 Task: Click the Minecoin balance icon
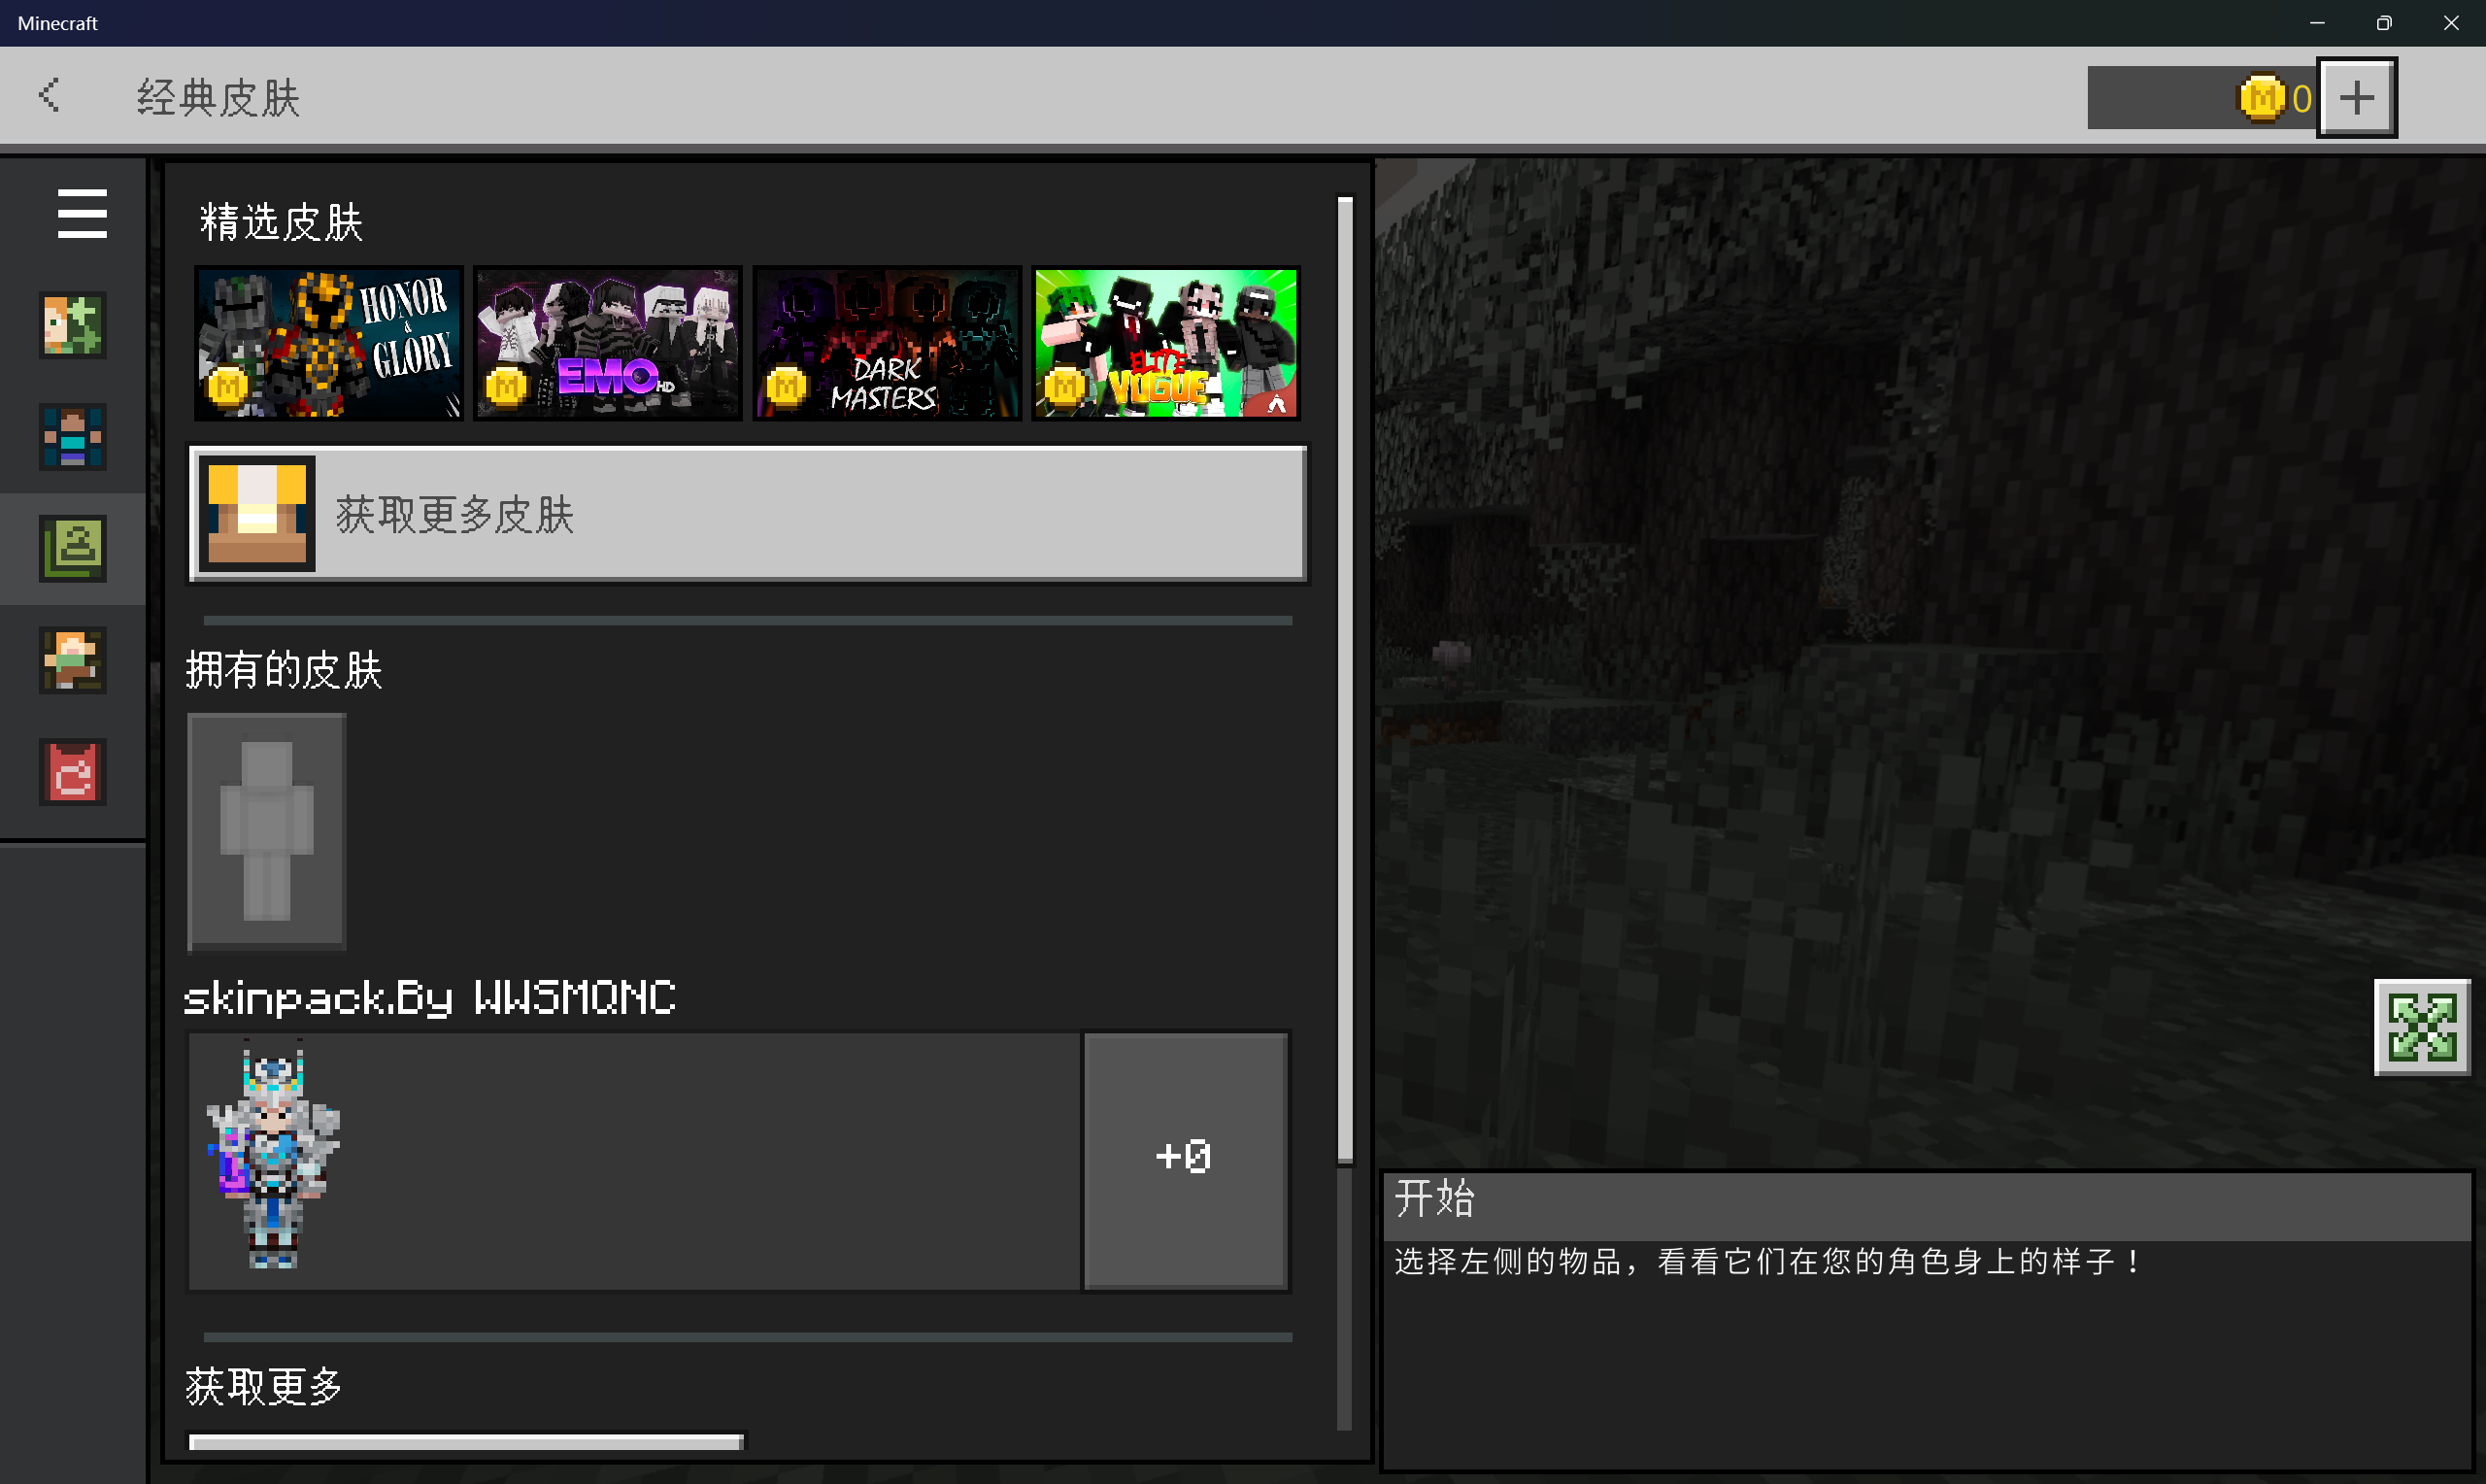click(2261, 98)
